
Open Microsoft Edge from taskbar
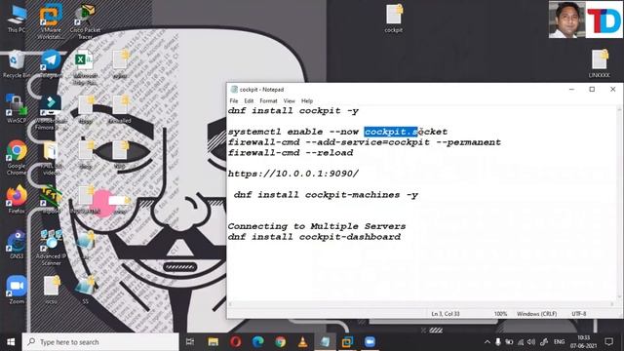257,342
